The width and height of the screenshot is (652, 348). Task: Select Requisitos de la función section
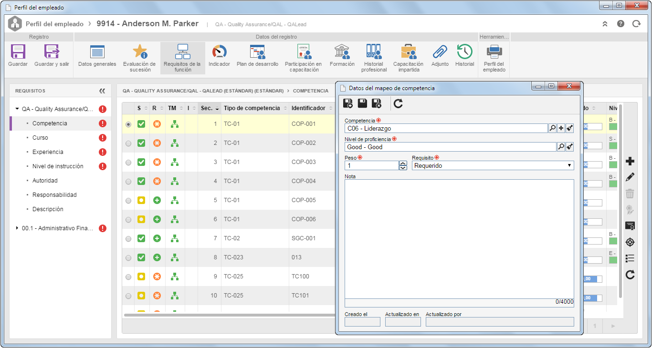[x=182, y=59]
